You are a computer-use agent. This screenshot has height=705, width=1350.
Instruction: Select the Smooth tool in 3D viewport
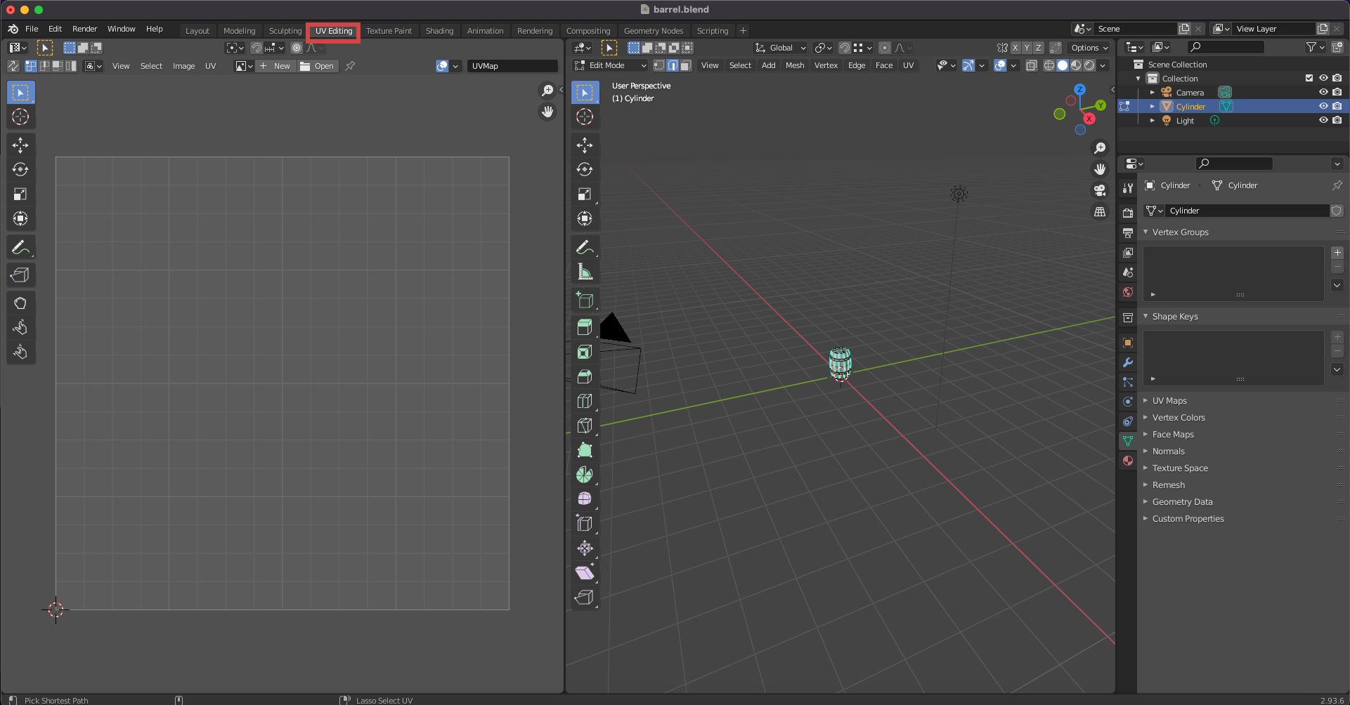pos(585,499)
